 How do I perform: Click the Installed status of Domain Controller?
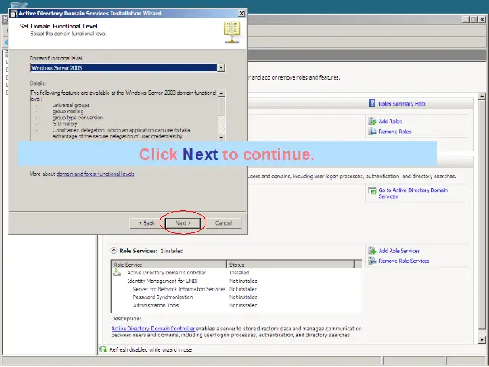coord(239,273)
